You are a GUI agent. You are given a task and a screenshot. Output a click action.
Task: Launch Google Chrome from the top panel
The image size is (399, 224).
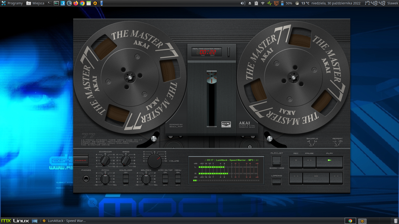pos(82,3)
